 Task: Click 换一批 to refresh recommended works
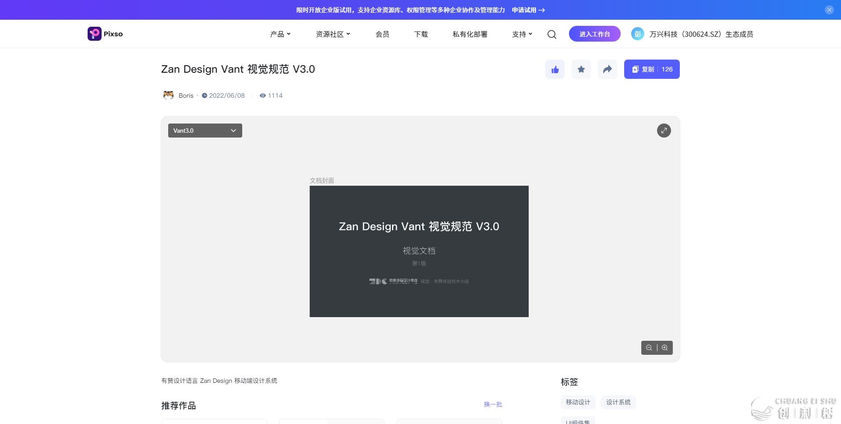click(493, 405)
